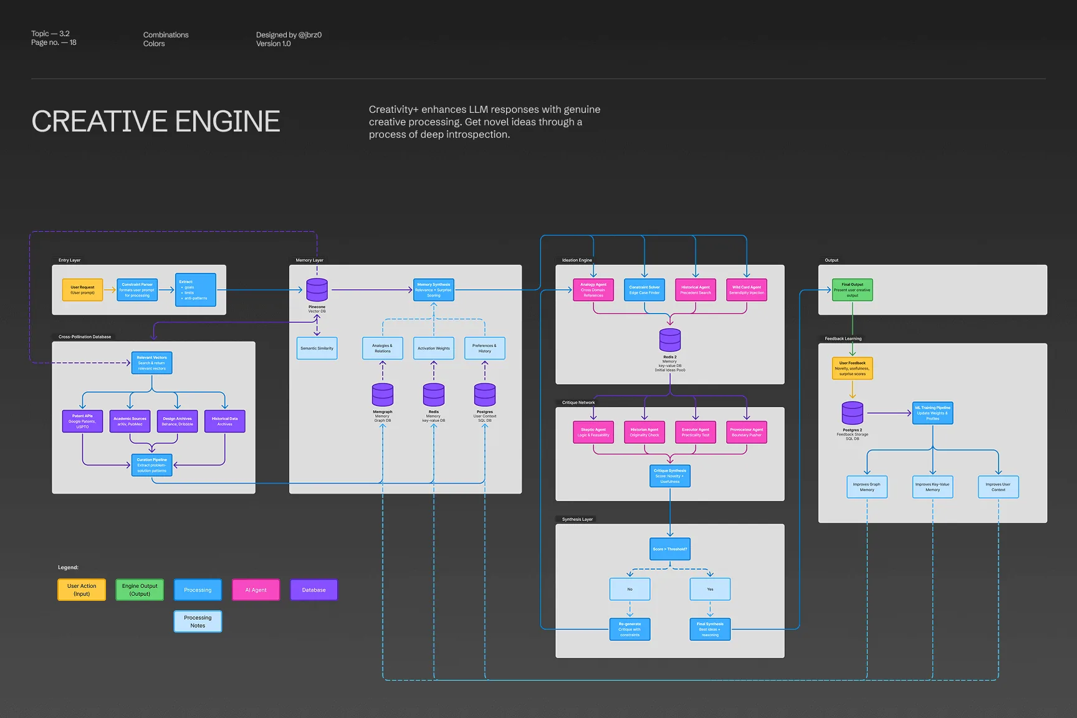Select the Extract goals limits anti-patterns node
This screenshot has height=718, width=1077.
coord(196,290)
